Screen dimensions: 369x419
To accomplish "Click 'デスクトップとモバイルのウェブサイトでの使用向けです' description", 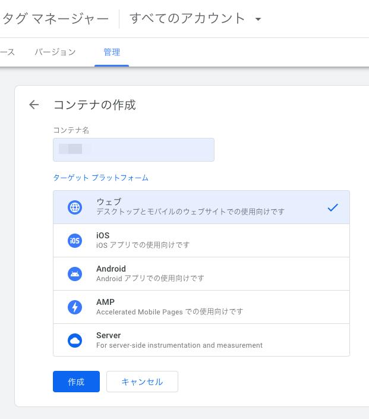I will click(190, 212).
